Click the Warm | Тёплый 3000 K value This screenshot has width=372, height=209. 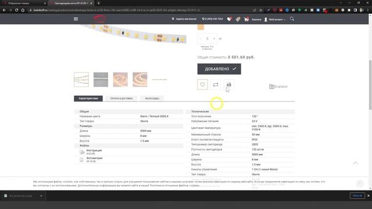pyautogui.click(x=154, y=116)
